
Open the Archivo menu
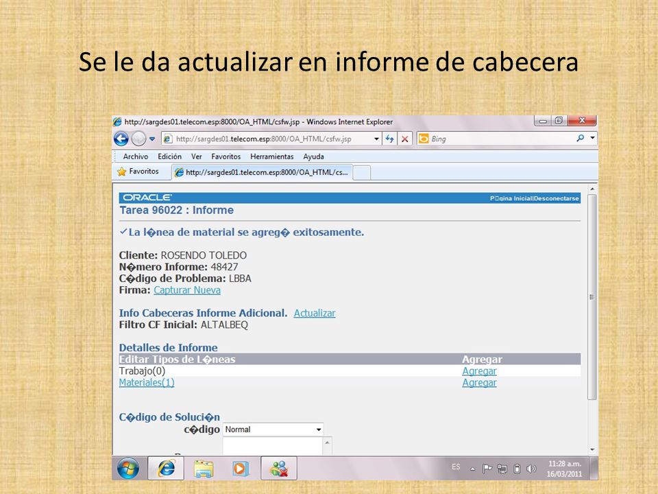(x=136, y=156)
